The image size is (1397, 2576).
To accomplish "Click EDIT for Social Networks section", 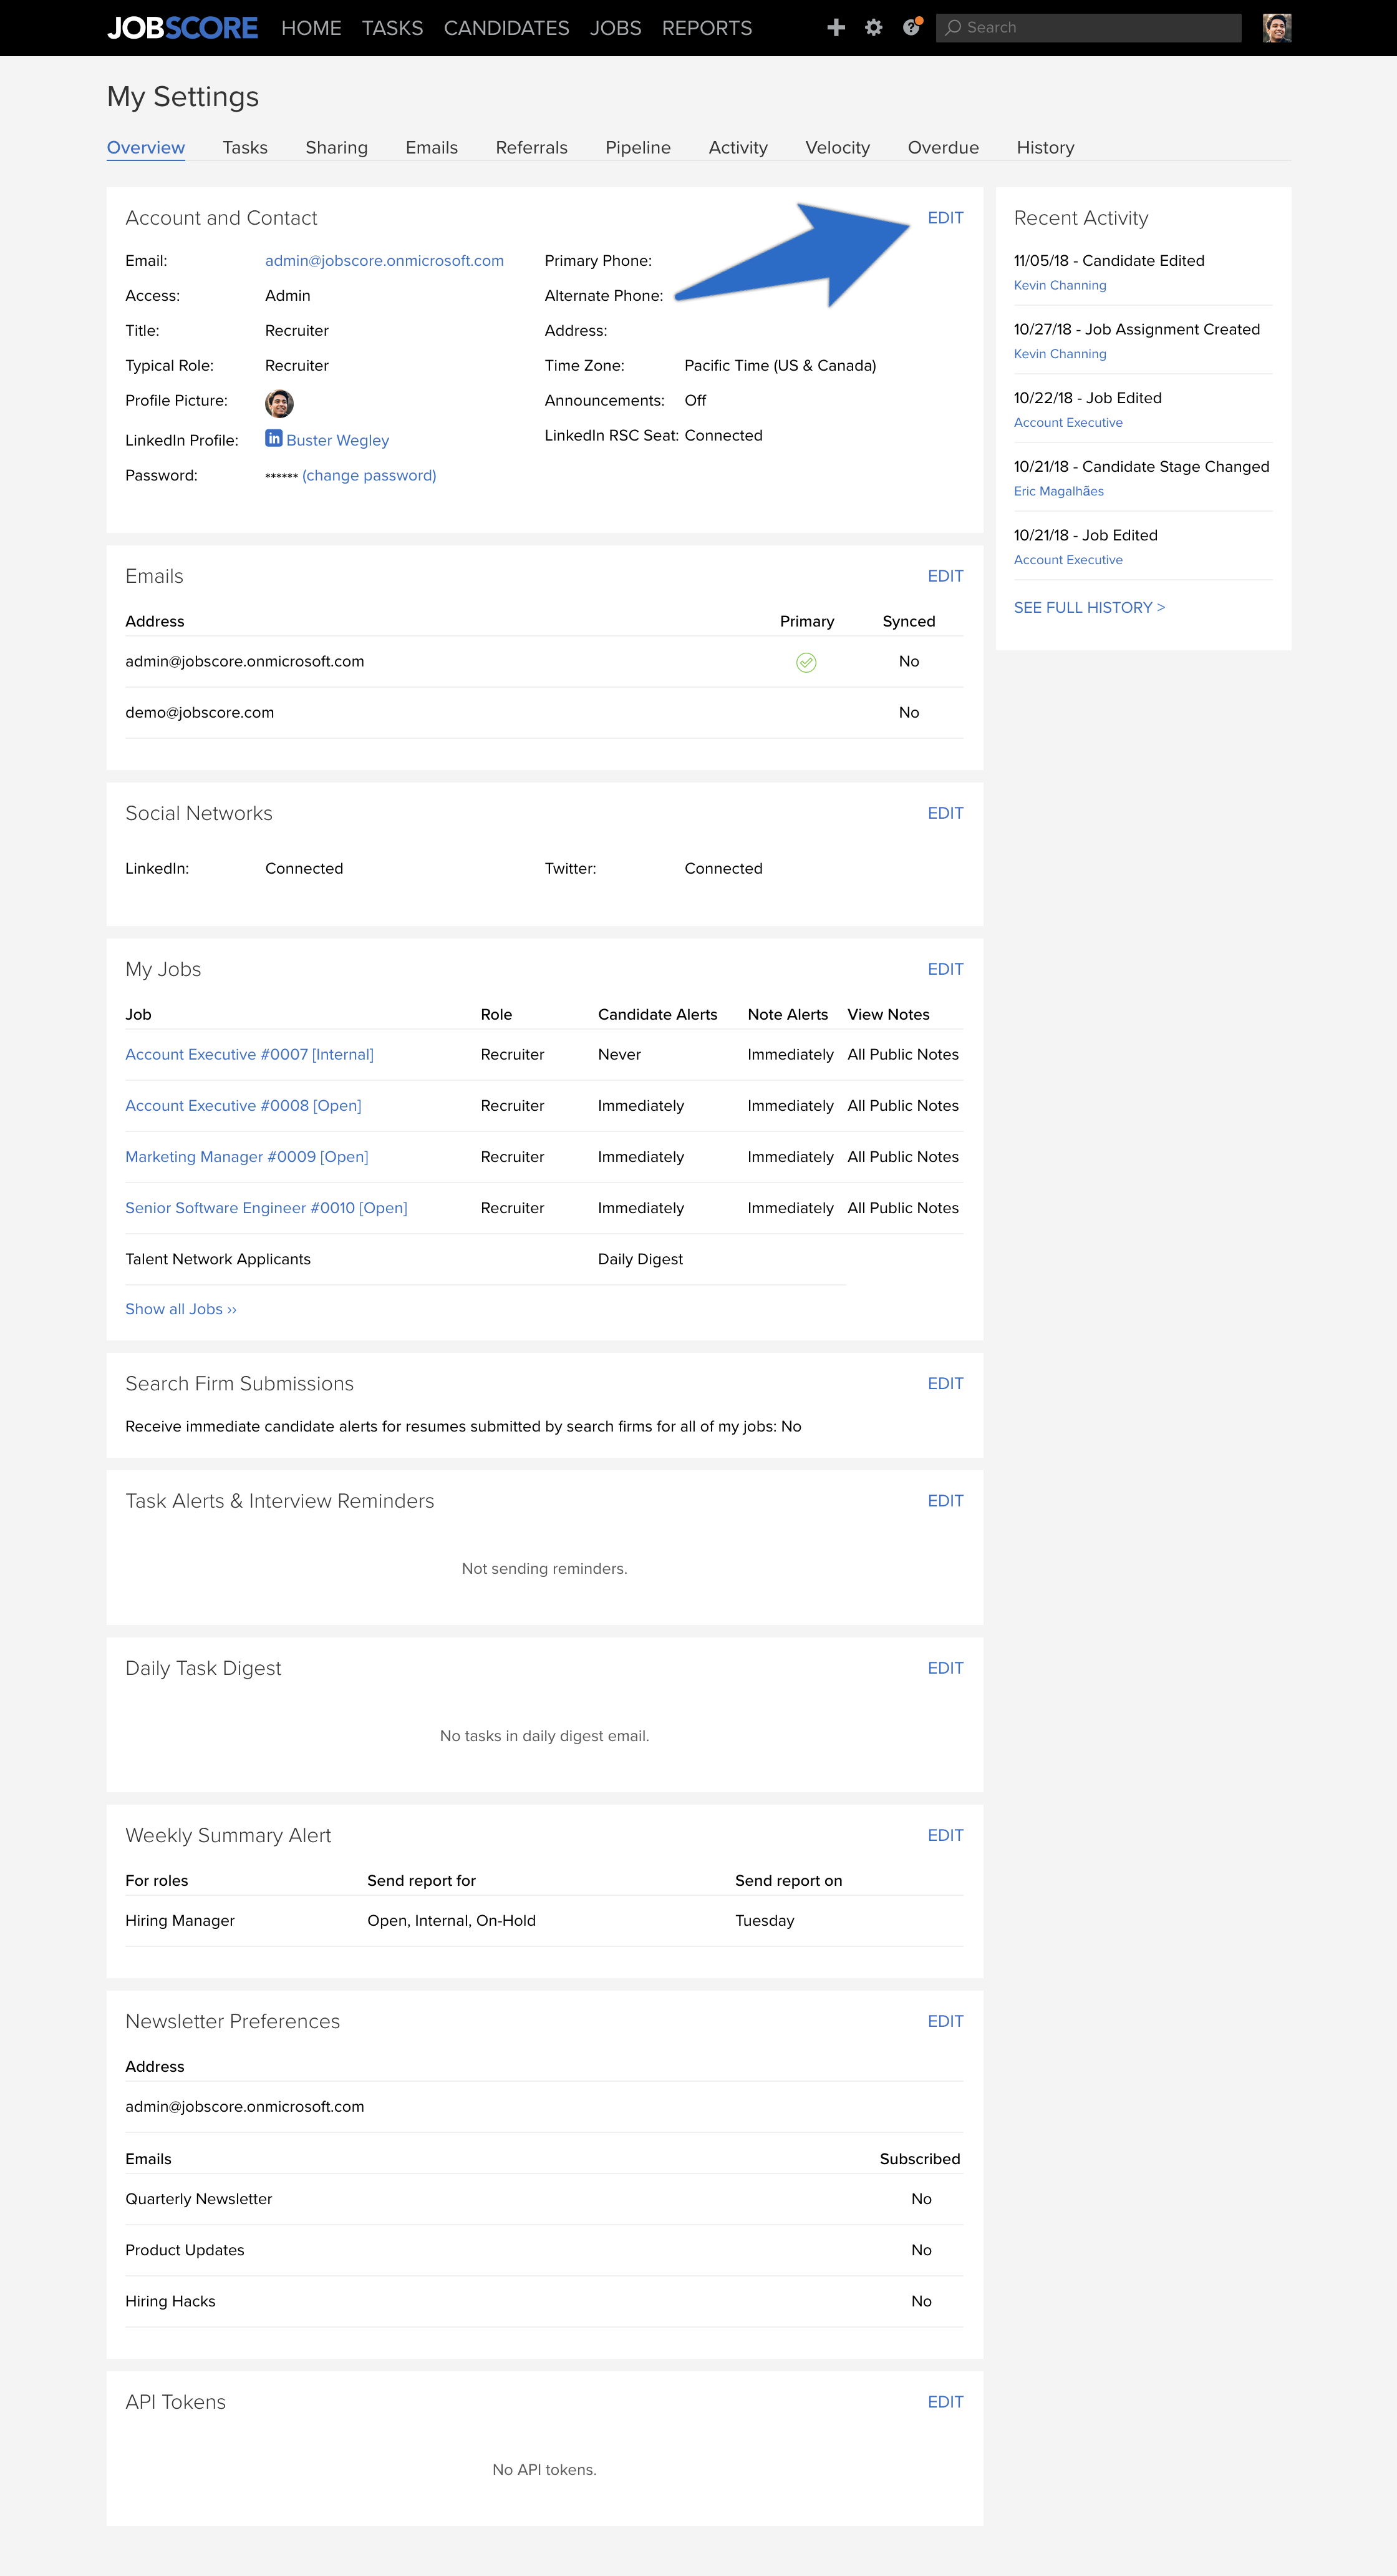I will tap(944, 812).
